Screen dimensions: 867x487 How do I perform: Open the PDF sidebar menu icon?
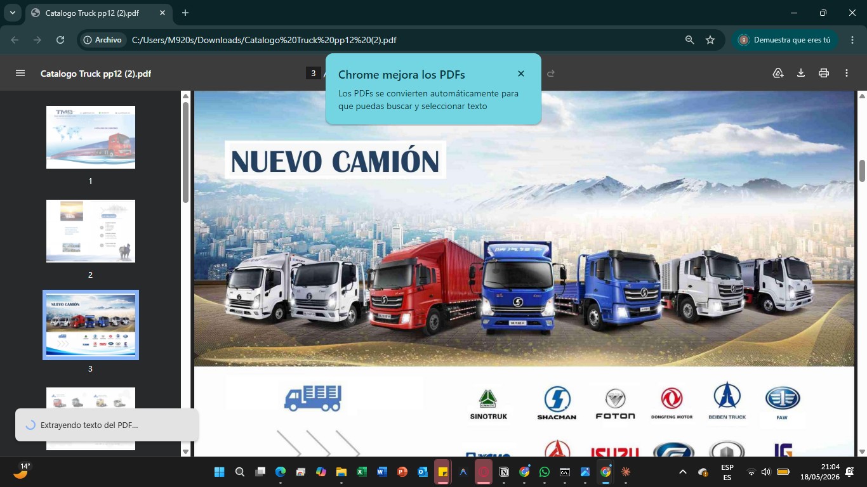tap(20, 73)
